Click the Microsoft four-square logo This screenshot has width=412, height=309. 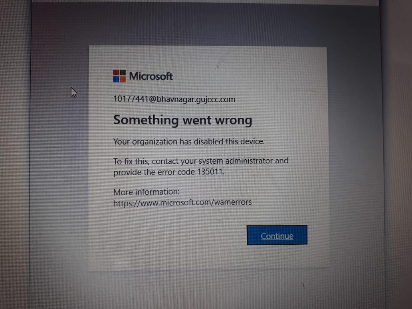[x=119, y=76]
